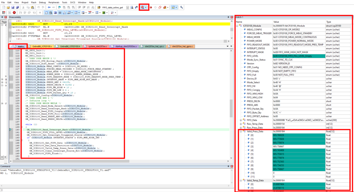The image size is (354, 192).
Task: Click the Value column header in Watch
Action: (299, 22)
